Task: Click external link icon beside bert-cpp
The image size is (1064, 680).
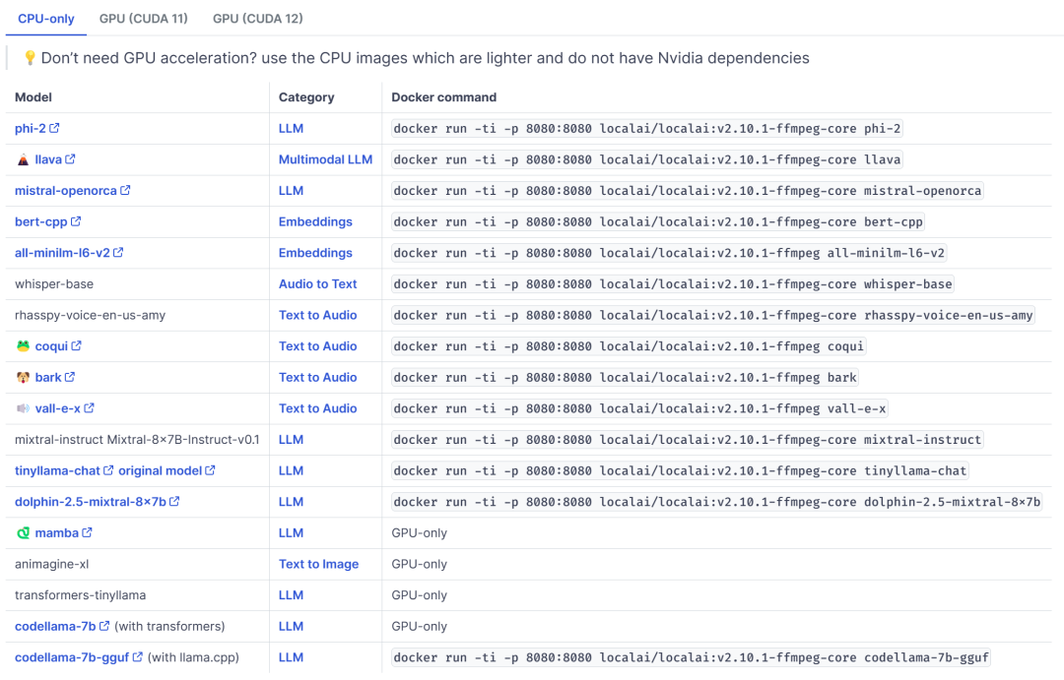Action: [x=75, y=221]
